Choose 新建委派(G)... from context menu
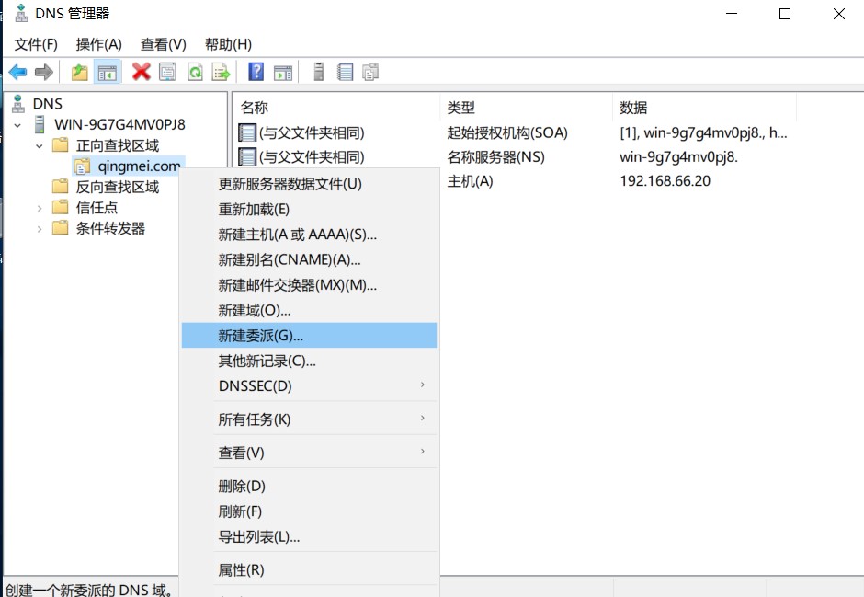 [309, 335]
